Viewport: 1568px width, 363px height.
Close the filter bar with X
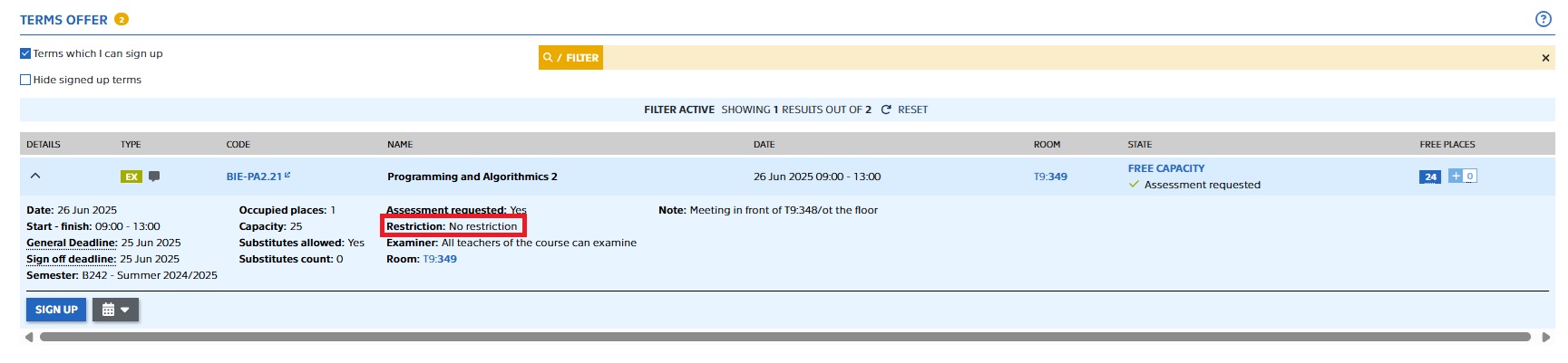pyautogui.click(x=1545, y=58)
